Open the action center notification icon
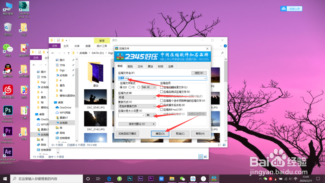This screenshot has height=183, width=325. pos(318,179)
